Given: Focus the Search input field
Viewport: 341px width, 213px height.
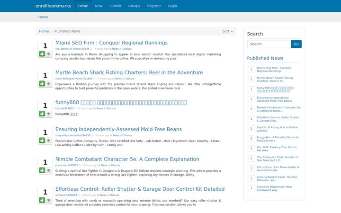Looking at the screenshot, I should 269,44.
